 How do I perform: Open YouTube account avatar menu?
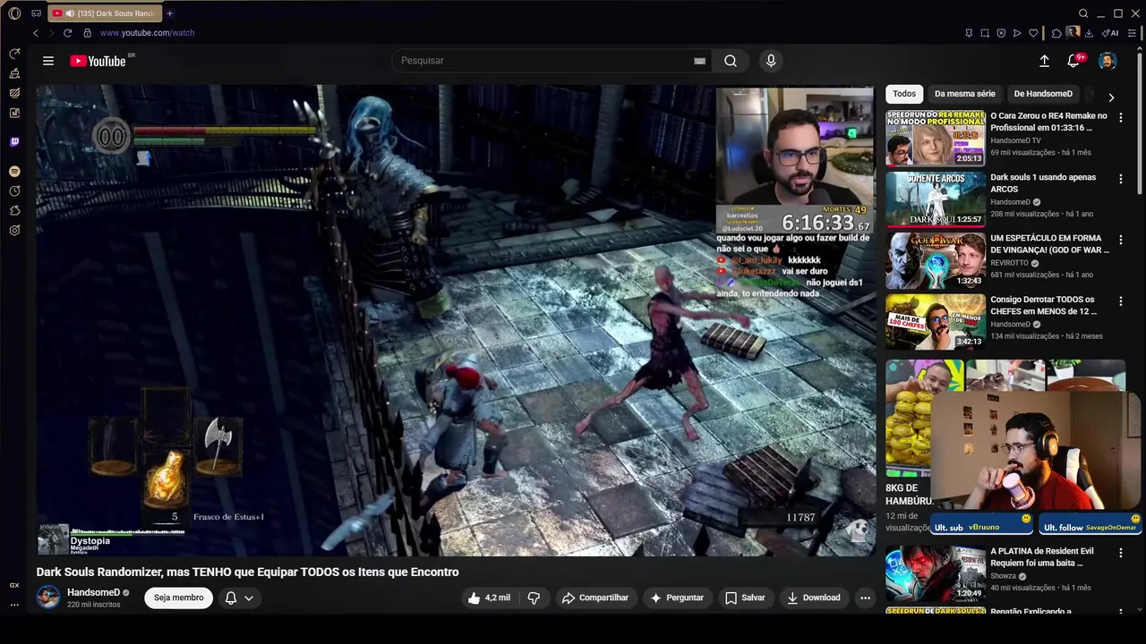(1108, 61)
